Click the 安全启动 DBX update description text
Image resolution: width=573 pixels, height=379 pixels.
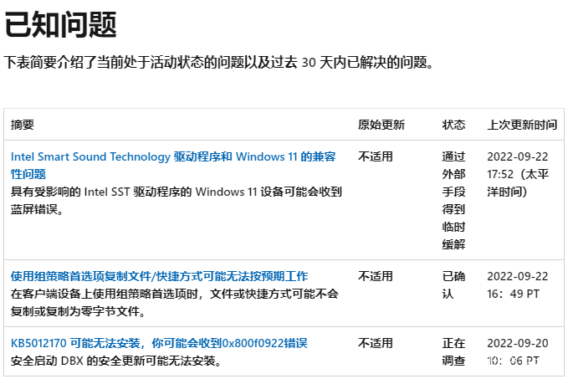point(116,361)
